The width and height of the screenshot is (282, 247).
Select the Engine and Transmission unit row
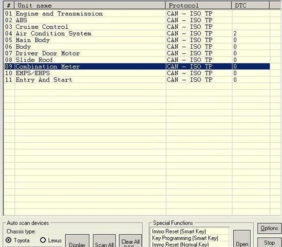click(137, 14)
